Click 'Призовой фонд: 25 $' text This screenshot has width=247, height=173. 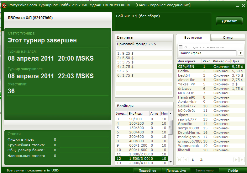tap(136, 44)
